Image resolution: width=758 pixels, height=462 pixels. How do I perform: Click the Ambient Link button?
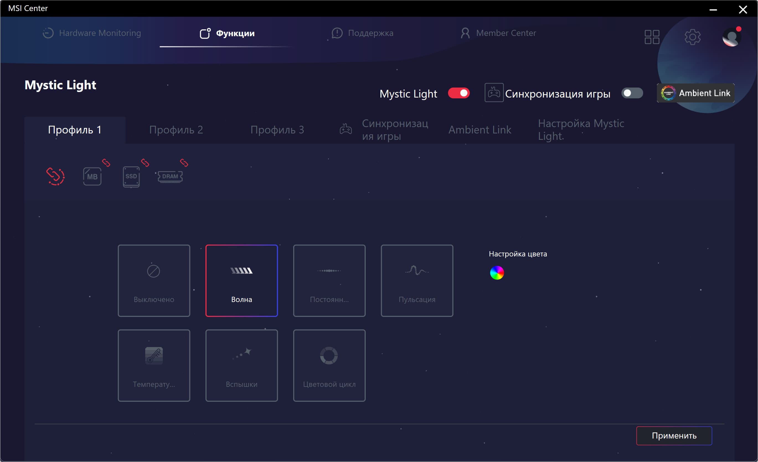coord(696,93)
